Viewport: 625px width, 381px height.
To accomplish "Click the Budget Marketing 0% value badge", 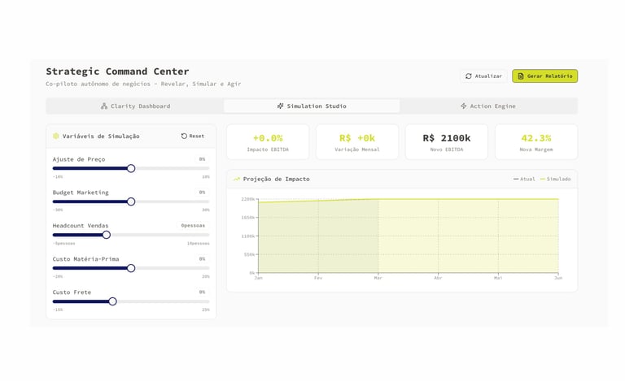I will pyautogui.click(x=202, y=193).
